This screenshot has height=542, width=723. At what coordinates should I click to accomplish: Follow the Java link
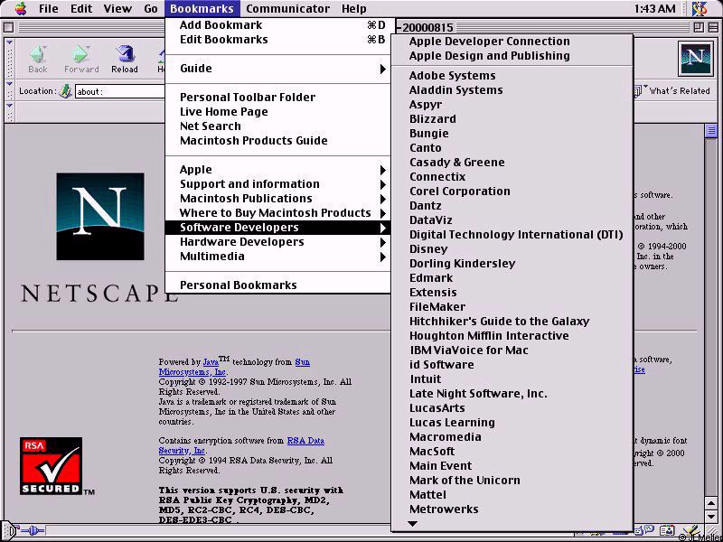(211, 362)
